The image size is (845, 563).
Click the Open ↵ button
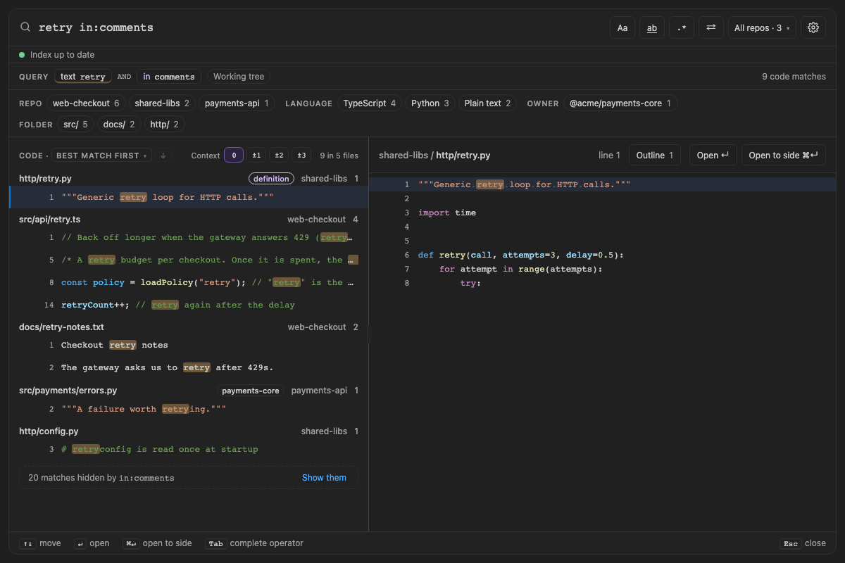(713, 156)
